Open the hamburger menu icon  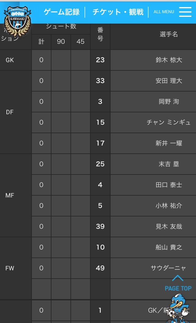pyautogui.click(x=185, y=12)
